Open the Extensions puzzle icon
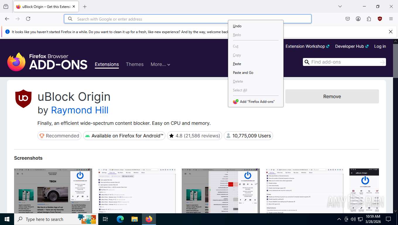Viewport: 398px width, 225px height. 369,19
